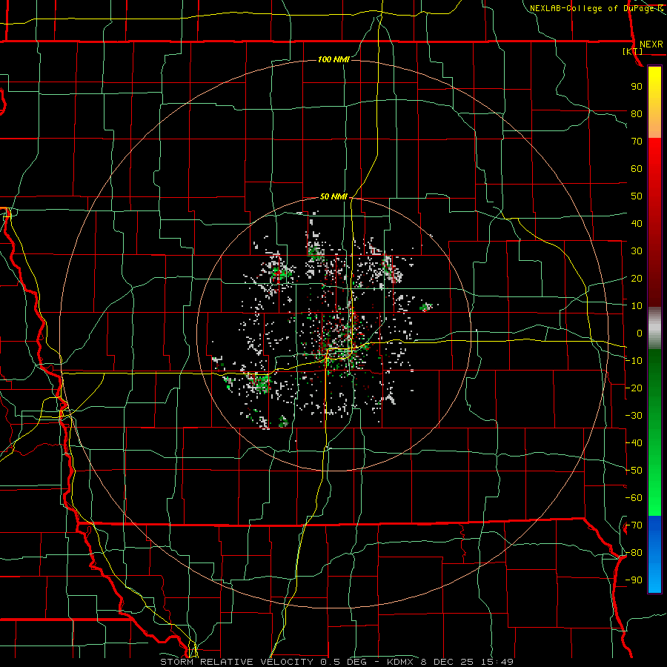The image size is (667, 667).
Task: Select the 10 value on velocity scale
Action: point(637,306)
